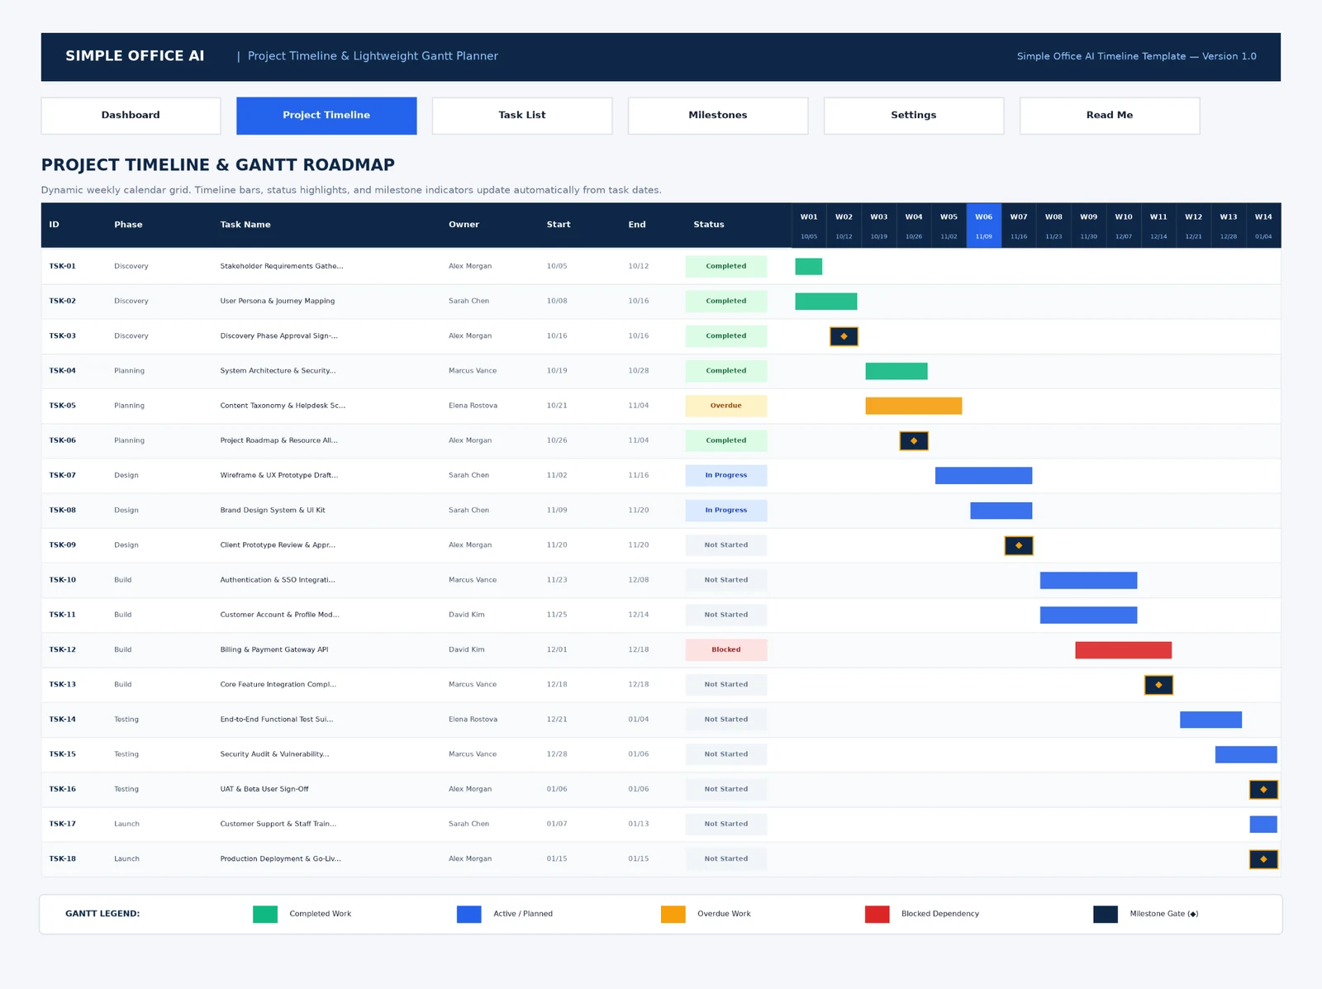Select the TSK-13 milestone gate icon
This screenshot has width=1322, height=989.
[1158, 685]
